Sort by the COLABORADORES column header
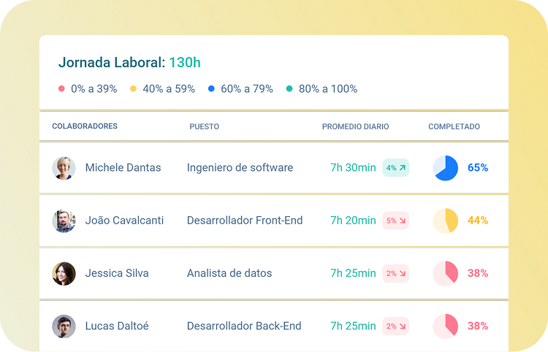 pyautogui.click(x=85, y=126)
